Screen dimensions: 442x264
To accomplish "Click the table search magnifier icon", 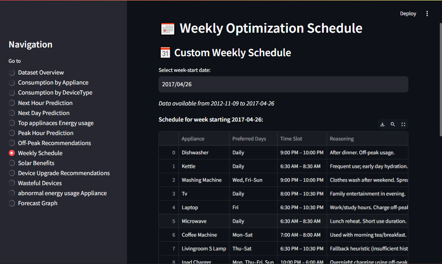I will [393, 125].
